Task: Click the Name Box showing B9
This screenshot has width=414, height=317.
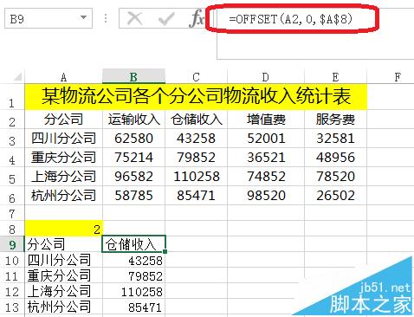Action: click(49, 18)
